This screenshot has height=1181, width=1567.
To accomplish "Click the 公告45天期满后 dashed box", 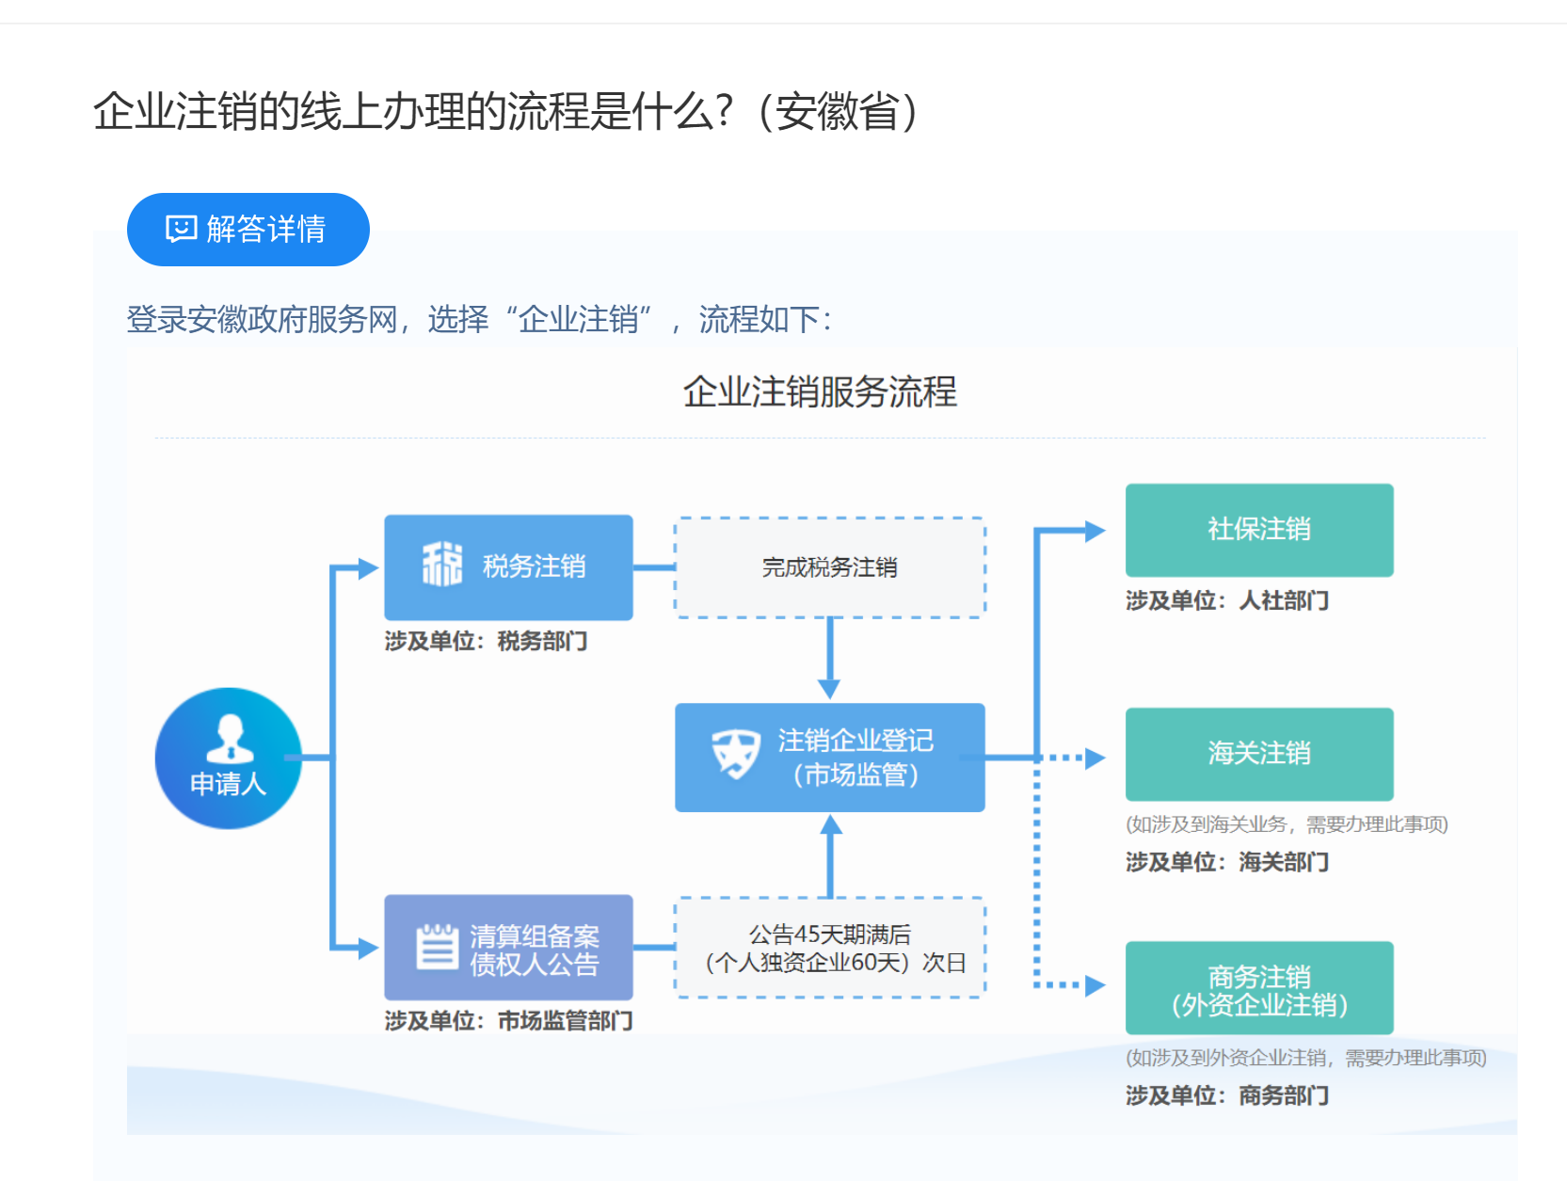I will coord(829,948).
